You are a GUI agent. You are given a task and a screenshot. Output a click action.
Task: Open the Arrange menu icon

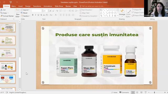point(122,11)
